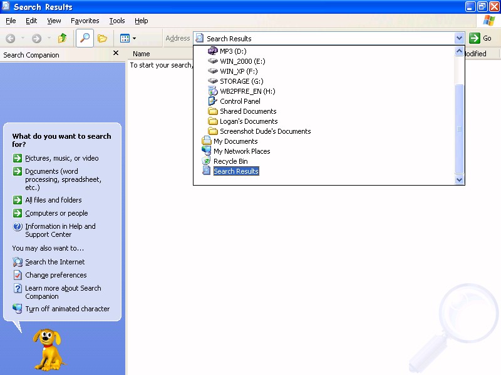Choose Screenshot Dude's Documents folder icon
501x375 pixels.
212,131
